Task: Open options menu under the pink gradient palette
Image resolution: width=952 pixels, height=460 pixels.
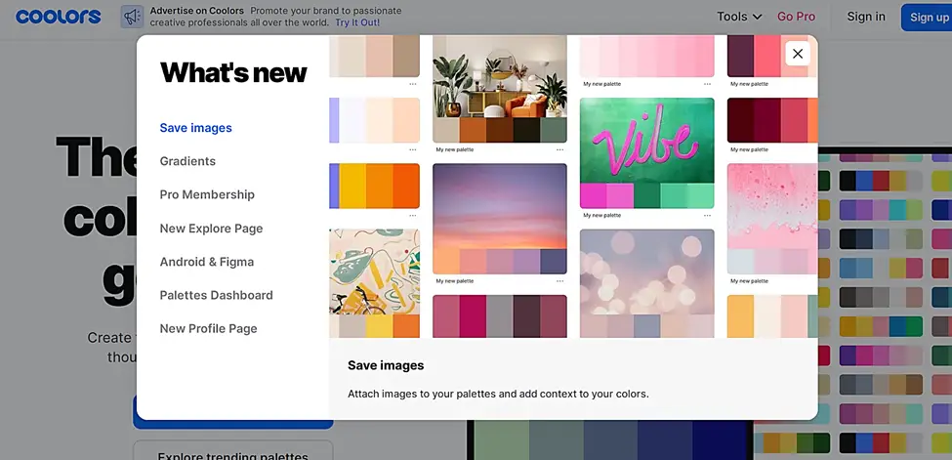Action: [x=707, y=84]
